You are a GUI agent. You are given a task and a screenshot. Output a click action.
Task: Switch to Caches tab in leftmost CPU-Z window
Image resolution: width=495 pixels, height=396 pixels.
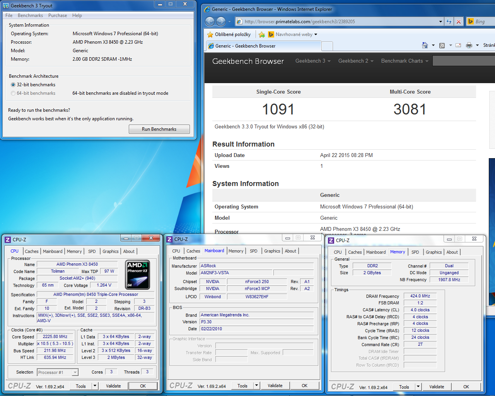pos(32,251)
